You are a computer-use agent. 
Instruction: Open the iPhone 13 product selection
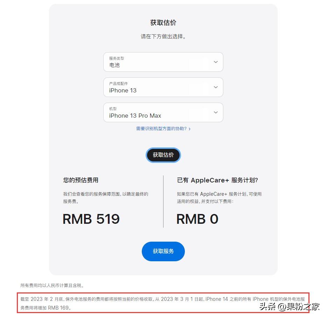pos(163,87)
